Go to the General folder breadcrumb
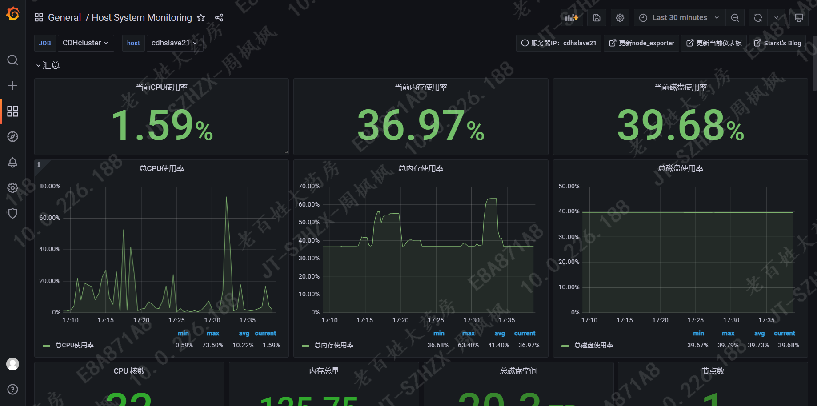817x406 pixels. 64,18
